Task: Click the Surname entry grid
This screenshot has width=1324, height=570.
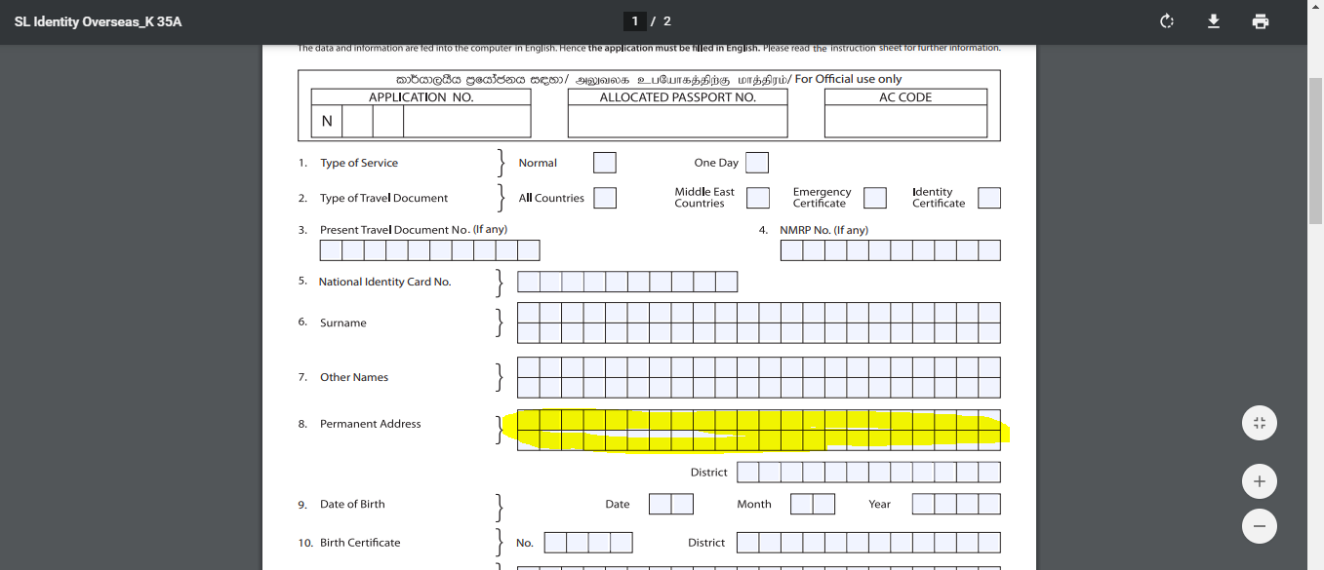Action: point(759,323)
